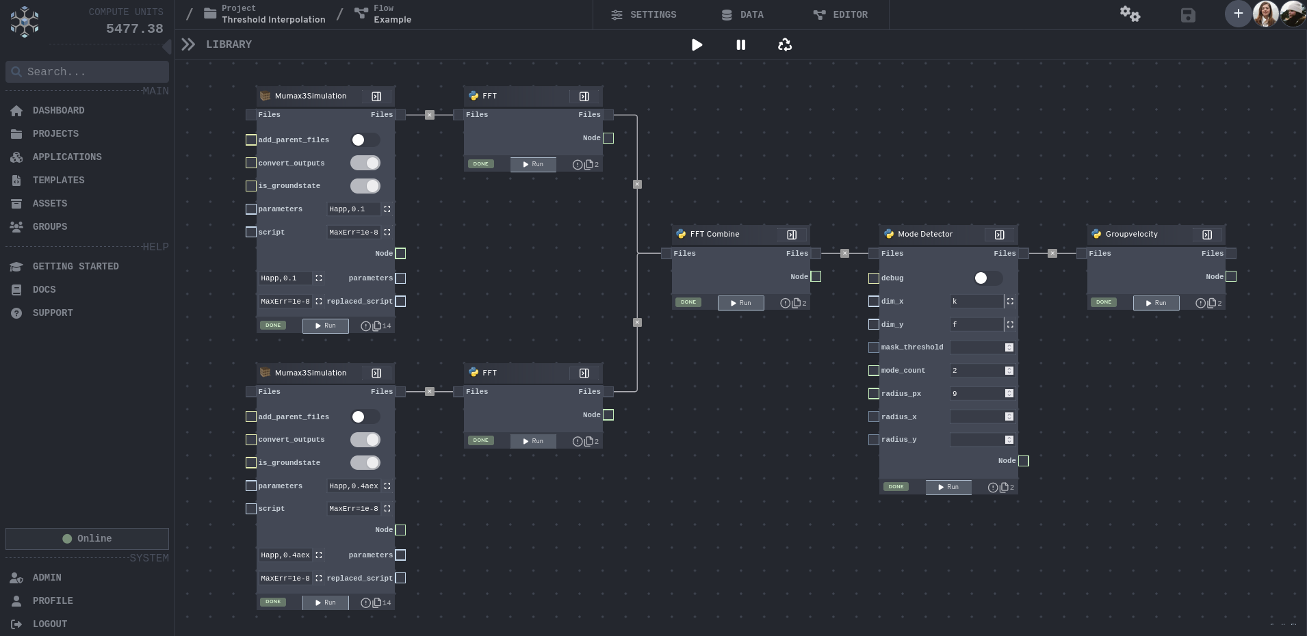Pause the flow with pause icon
The width and height of the screenshot is (1307, 636).
[x=740, y=45]
